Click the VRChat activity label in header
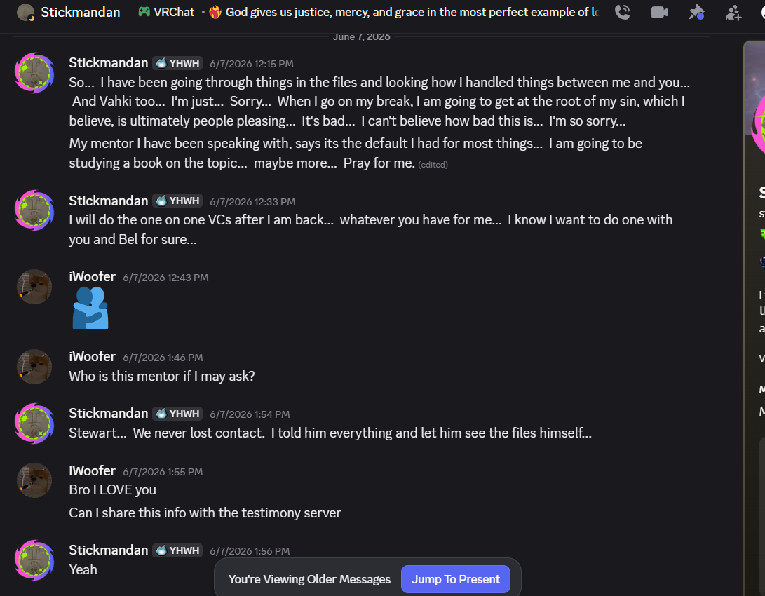Image resolution: width=765 pixels, height=596 pixels. (x=174, y=12)
